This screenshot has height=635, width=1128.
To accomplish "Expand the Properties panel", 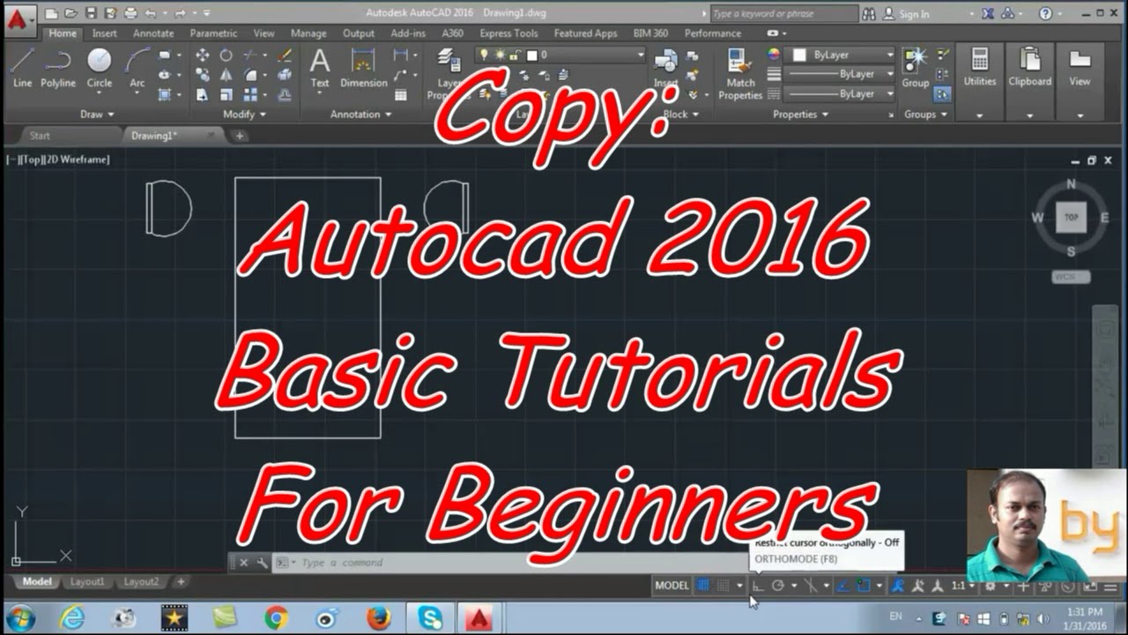I will click(800, 114).
